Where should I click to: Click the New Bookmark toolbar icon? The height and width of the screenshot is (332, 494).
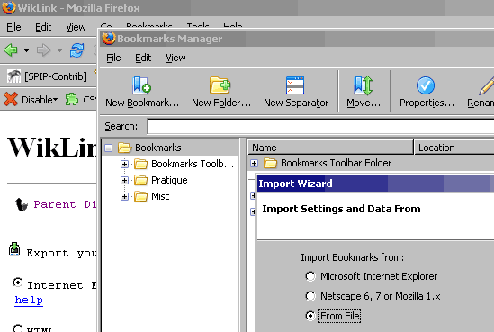coord(141,85)
